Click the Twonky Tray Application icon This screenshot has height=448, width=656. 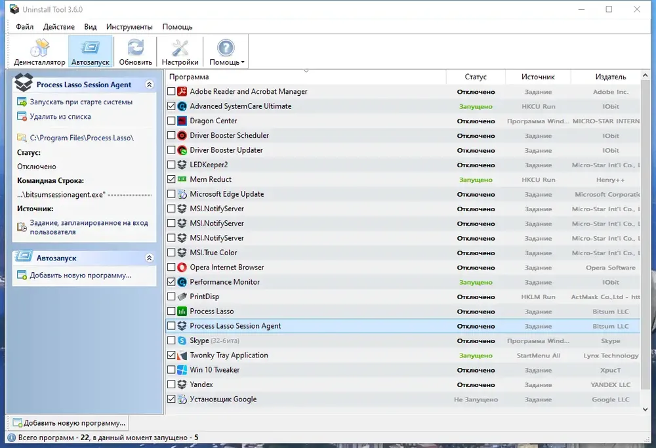[182, 355]
